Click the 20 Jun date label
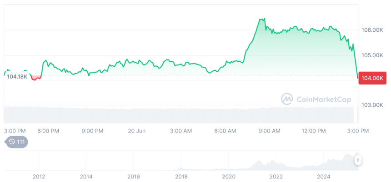This screenshot has width=391, height=182. (x=136, y=131)
